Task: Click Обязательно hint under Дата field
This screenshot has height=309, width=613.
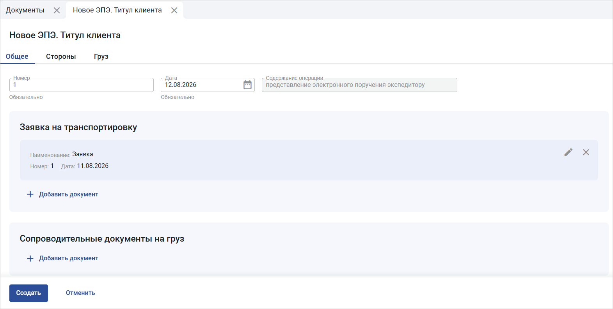Action: pos(178,97)
